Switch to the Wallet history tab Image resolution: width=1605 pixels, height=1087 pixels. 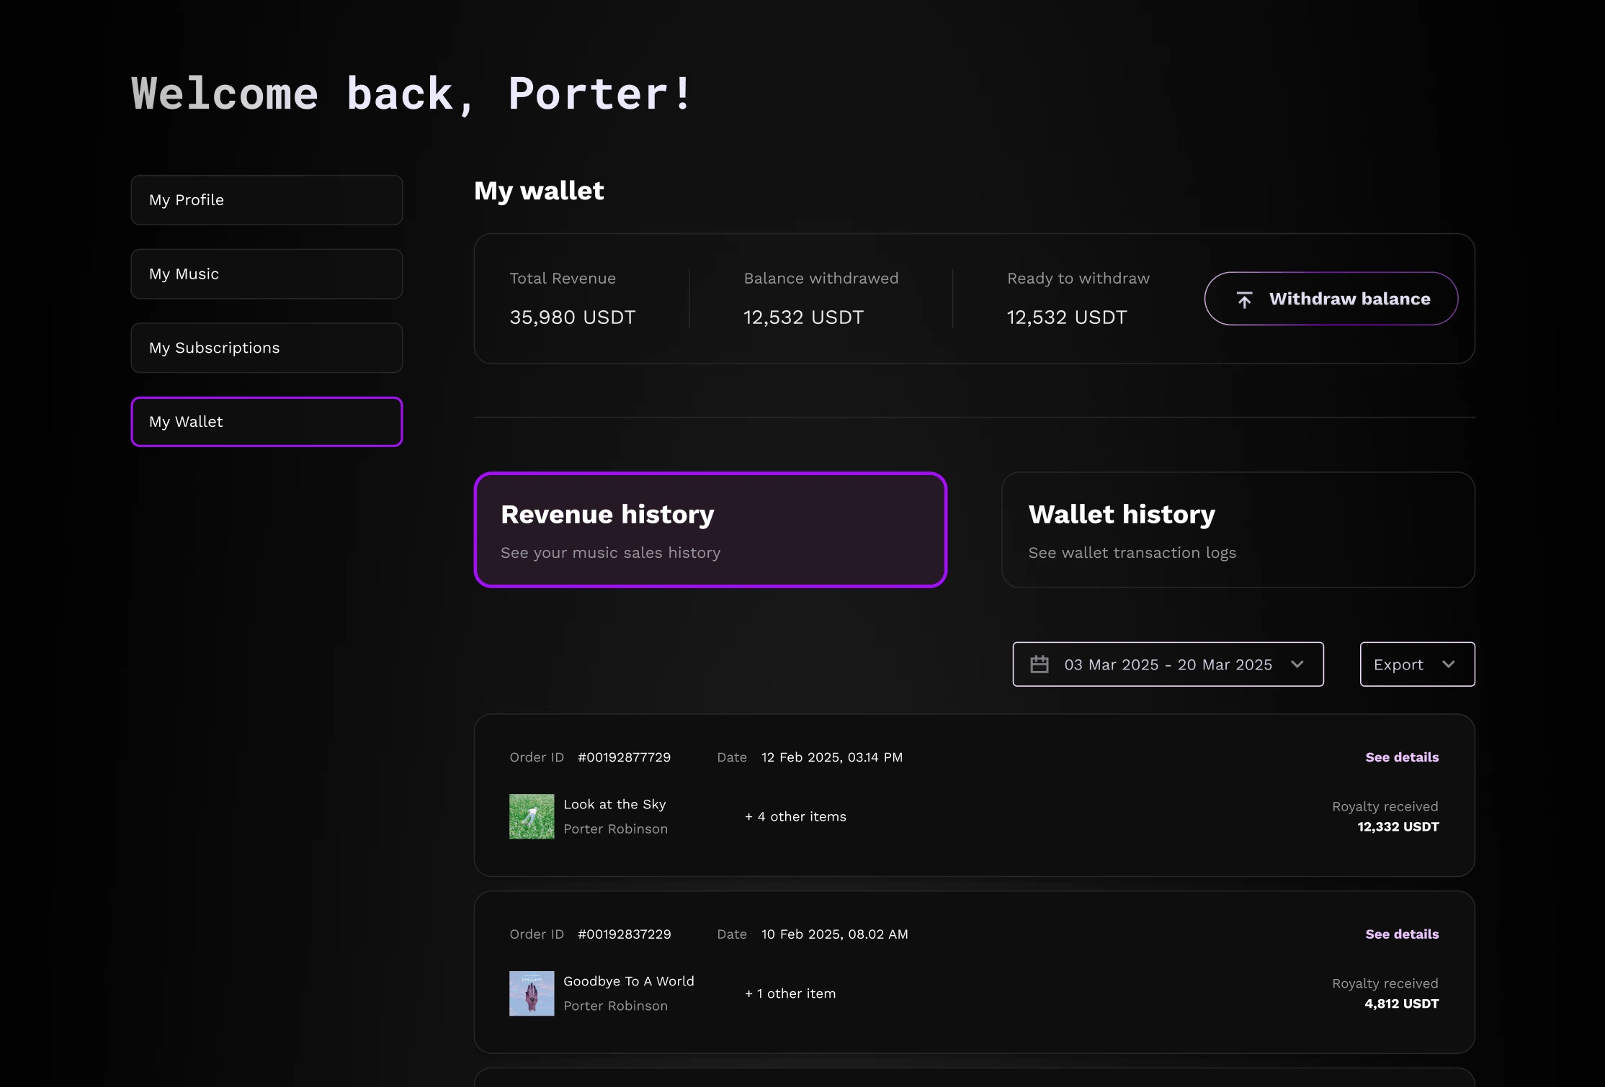pos(1237,530)
